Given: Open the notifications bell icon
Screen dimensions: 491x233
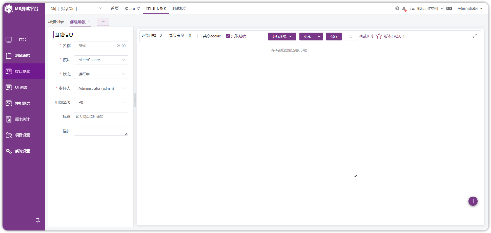Looking at the screenshot, I should [x=404, y=9].
